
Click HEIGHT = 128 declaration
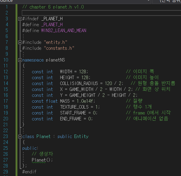[x=75, y=77]
